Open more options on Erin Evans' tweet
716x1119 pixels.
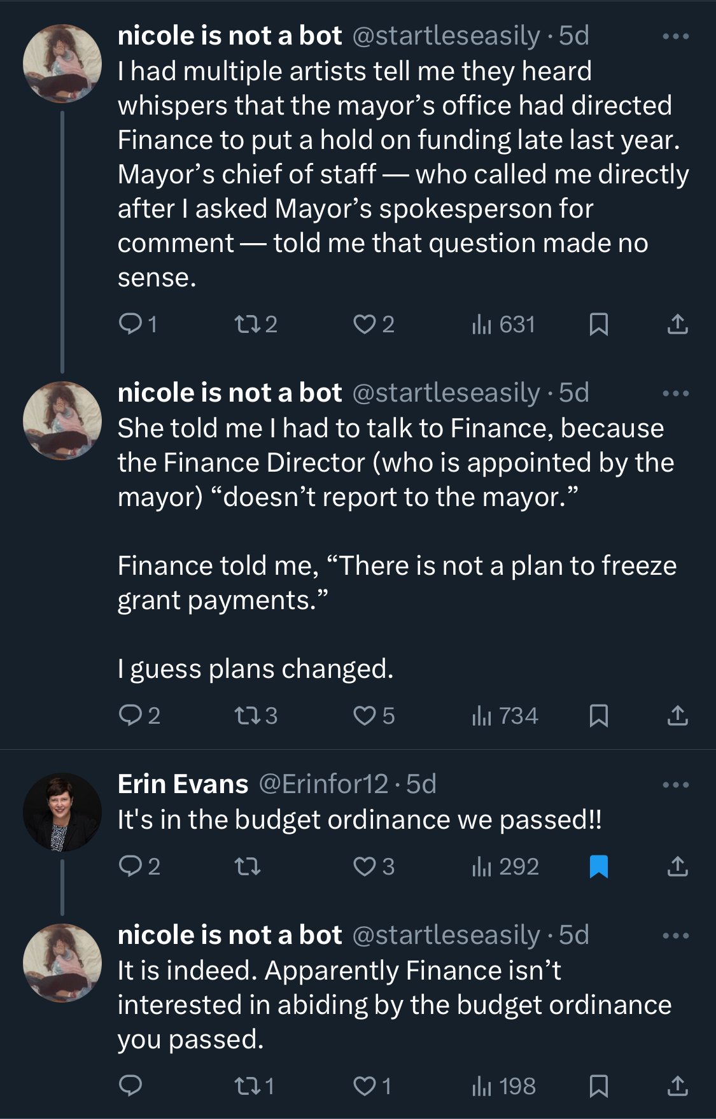point(675,785)
